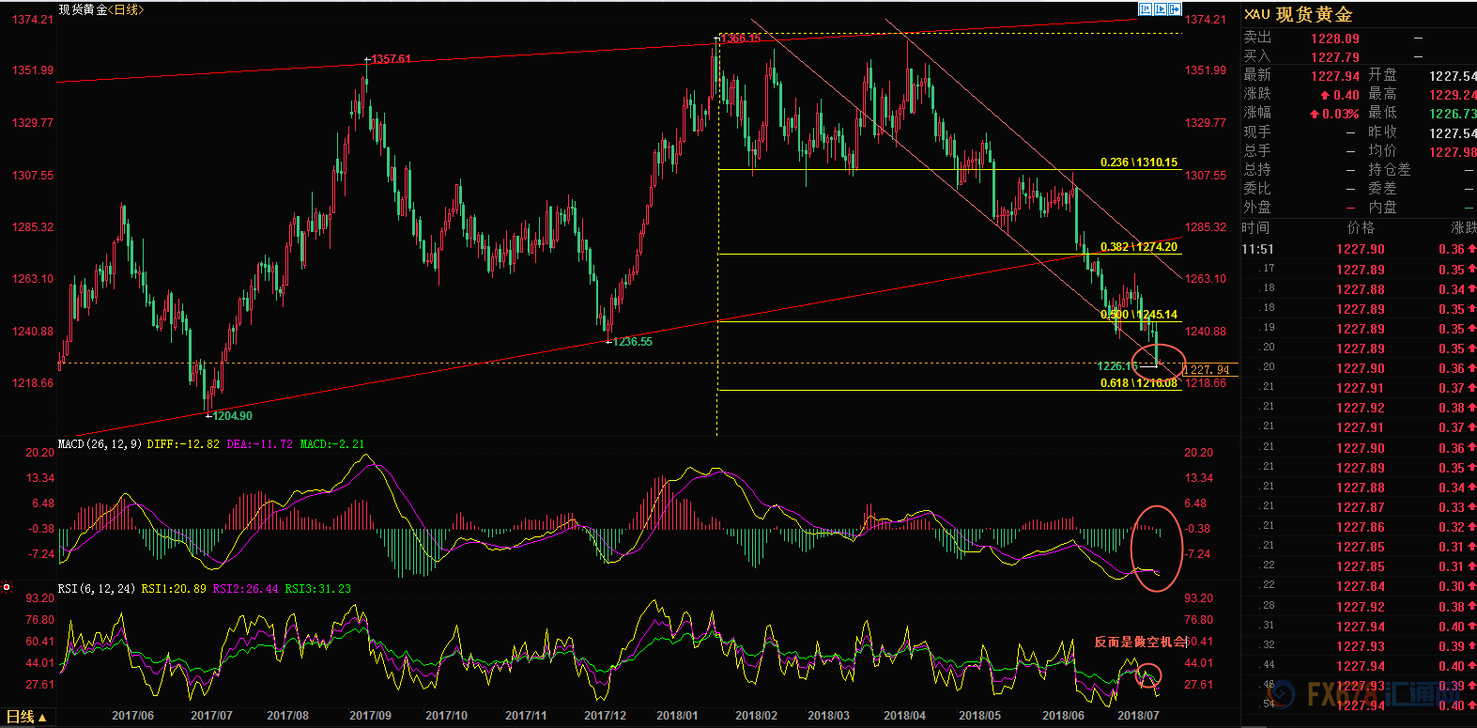This screenshot has width=1477, height=728.
Task: Click the 1357.61 peak price marker
Action: click(x=390, y=59)
